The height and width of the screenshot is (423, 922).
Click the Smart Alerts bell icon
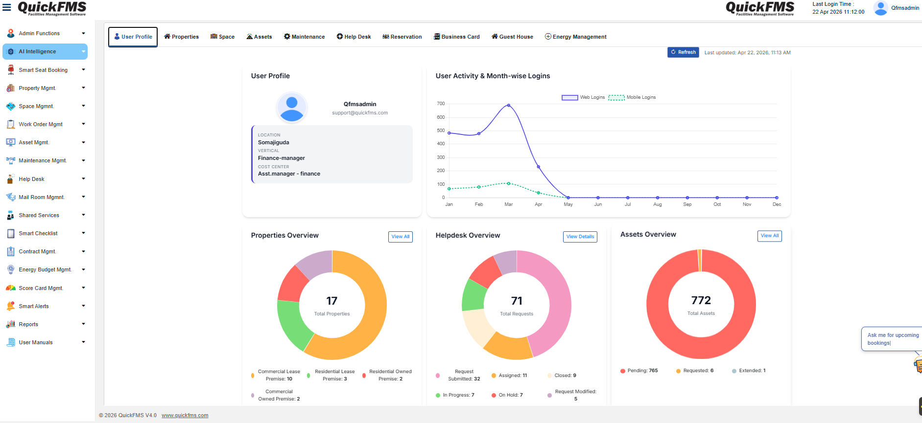pyautogui.click(x=11, y=306)
